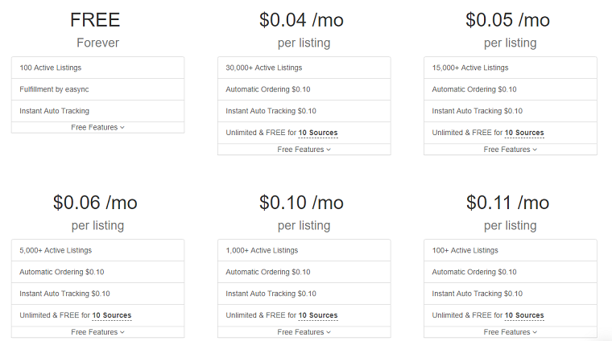This screenshot has width=612, height=341.
Task: Click 10 Sources link in $0.11 plan
Action: 524,315
